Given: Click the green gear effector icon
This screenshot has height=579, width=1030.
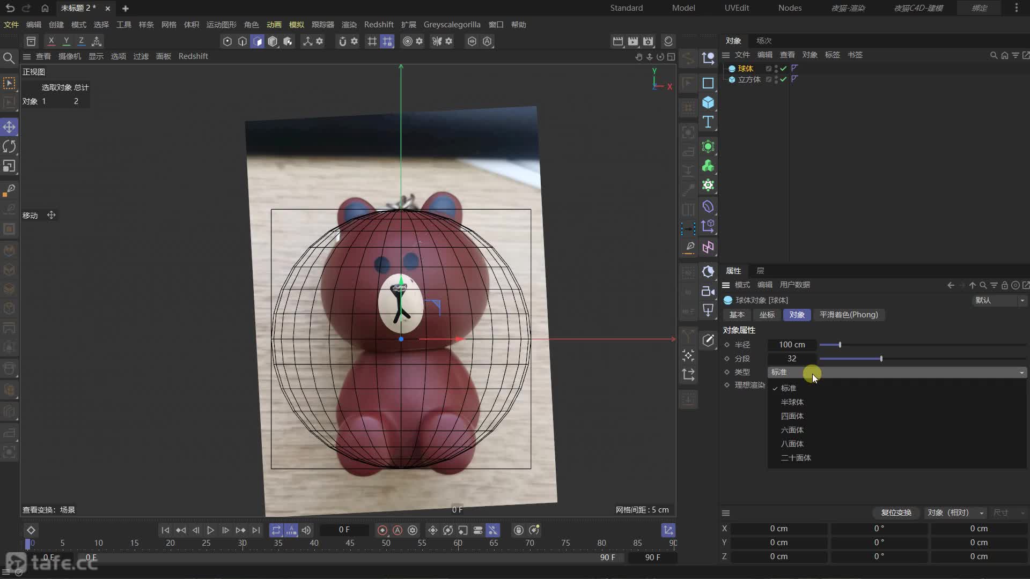Looking at the screenshot, I should (708, 185).
